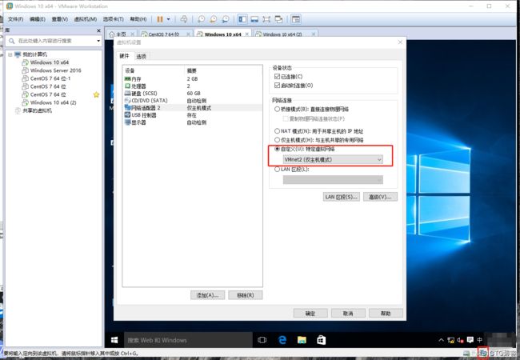Screen dimensions: 520x360
Task: Open the 帮助(H) menu
Action: (138, 19)
